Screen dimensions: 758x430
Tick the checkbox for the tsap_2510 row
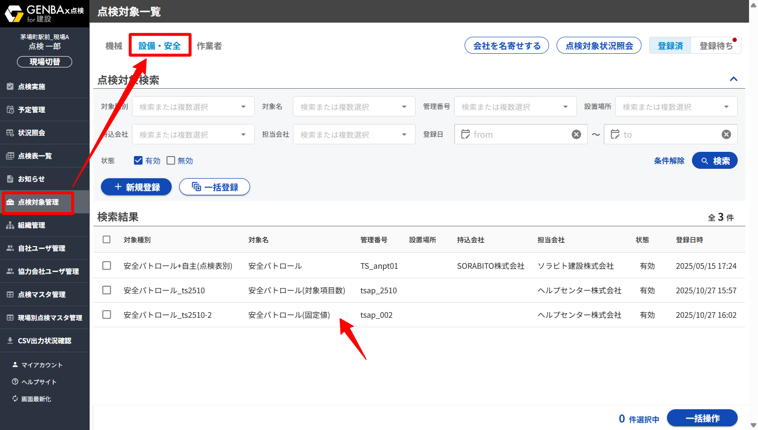[107, 290]
